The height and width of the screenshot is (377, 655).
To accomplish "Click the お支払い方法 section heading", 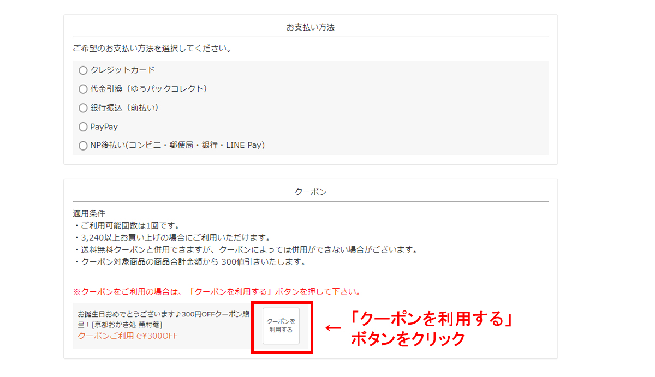I will click(x=310, y=27).
